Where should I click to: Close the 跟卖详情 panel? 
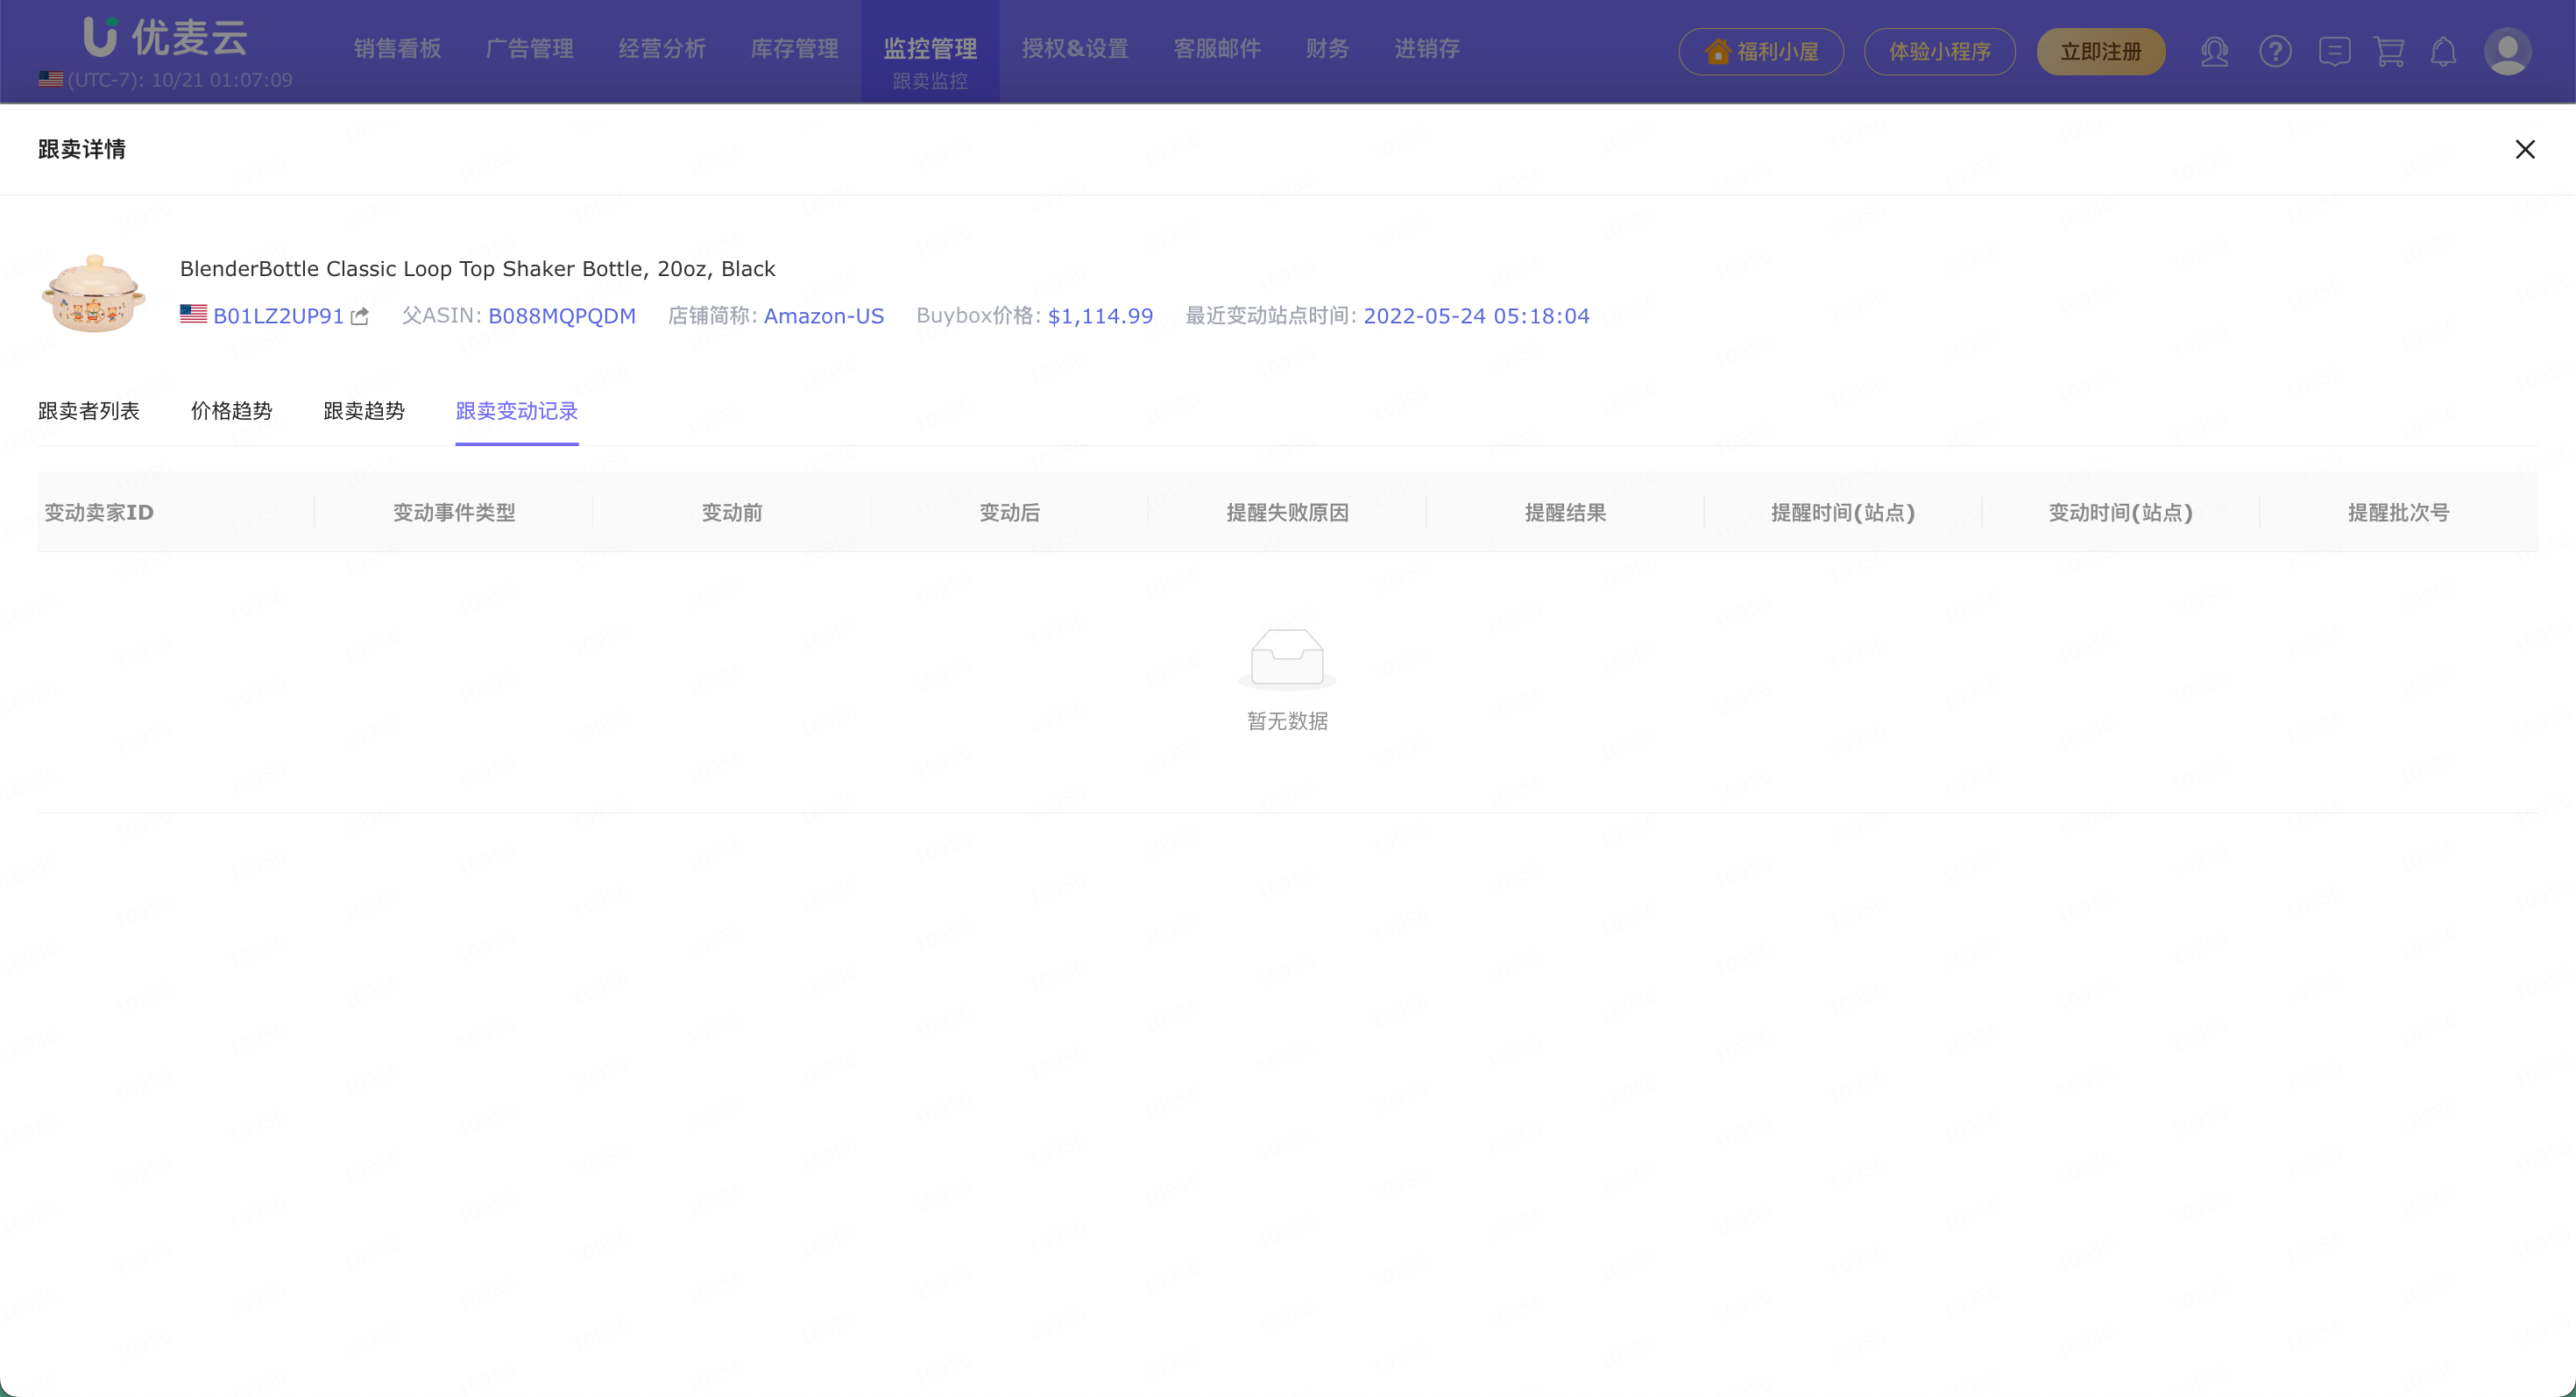tap(2524, 149)
